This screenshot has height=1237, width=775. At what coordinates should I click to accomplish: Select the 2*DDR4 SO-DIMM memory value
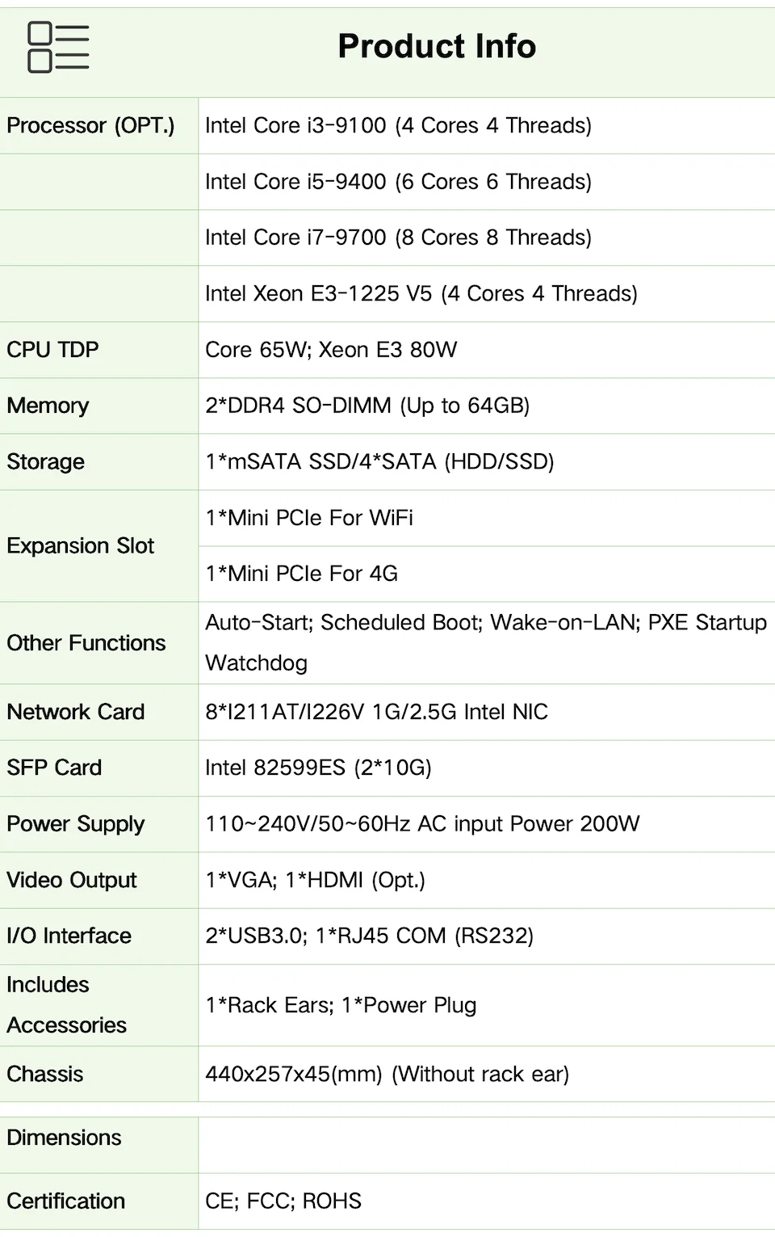tap(367, 406)
